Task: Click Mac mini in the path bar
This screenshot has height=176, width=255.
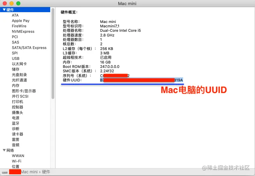Action: [29, 172]
